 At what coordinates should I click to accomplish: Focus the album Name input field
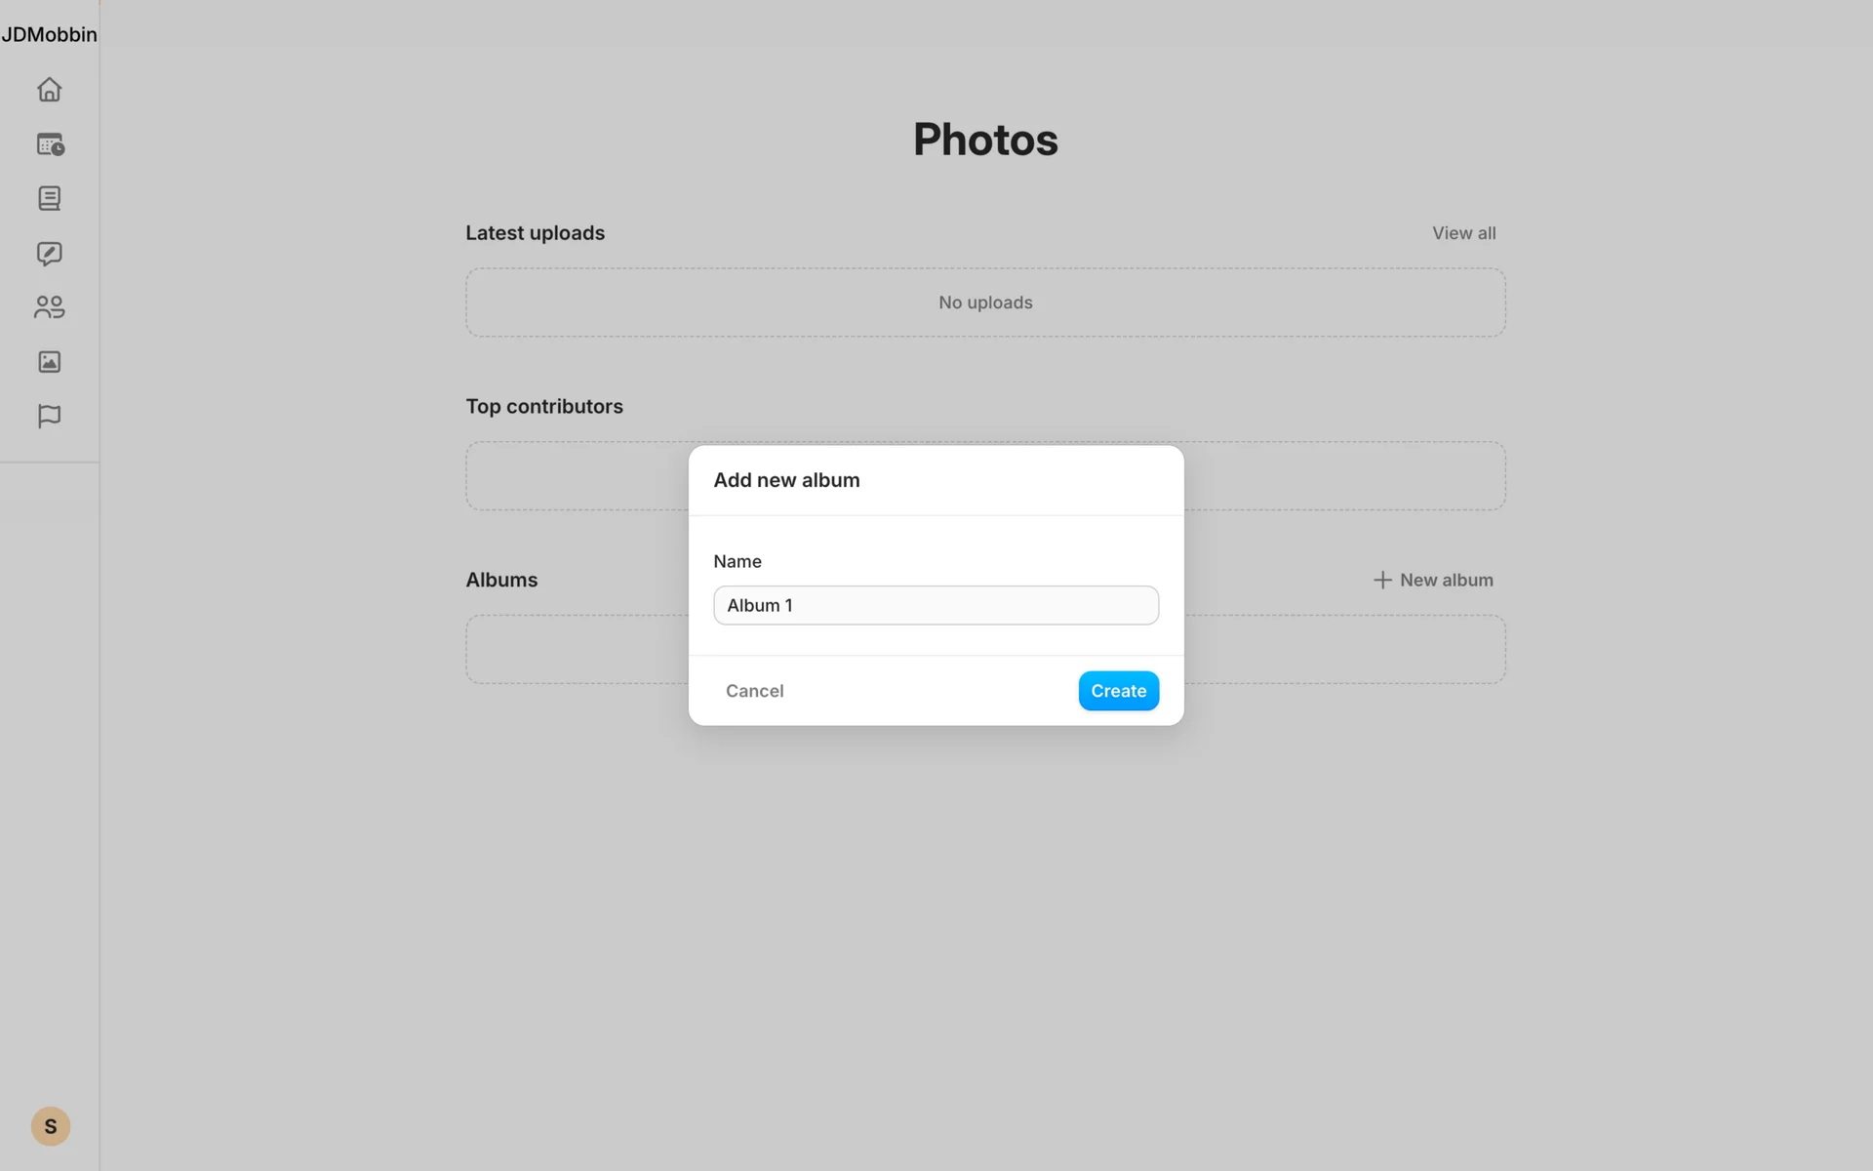[936, 605]
